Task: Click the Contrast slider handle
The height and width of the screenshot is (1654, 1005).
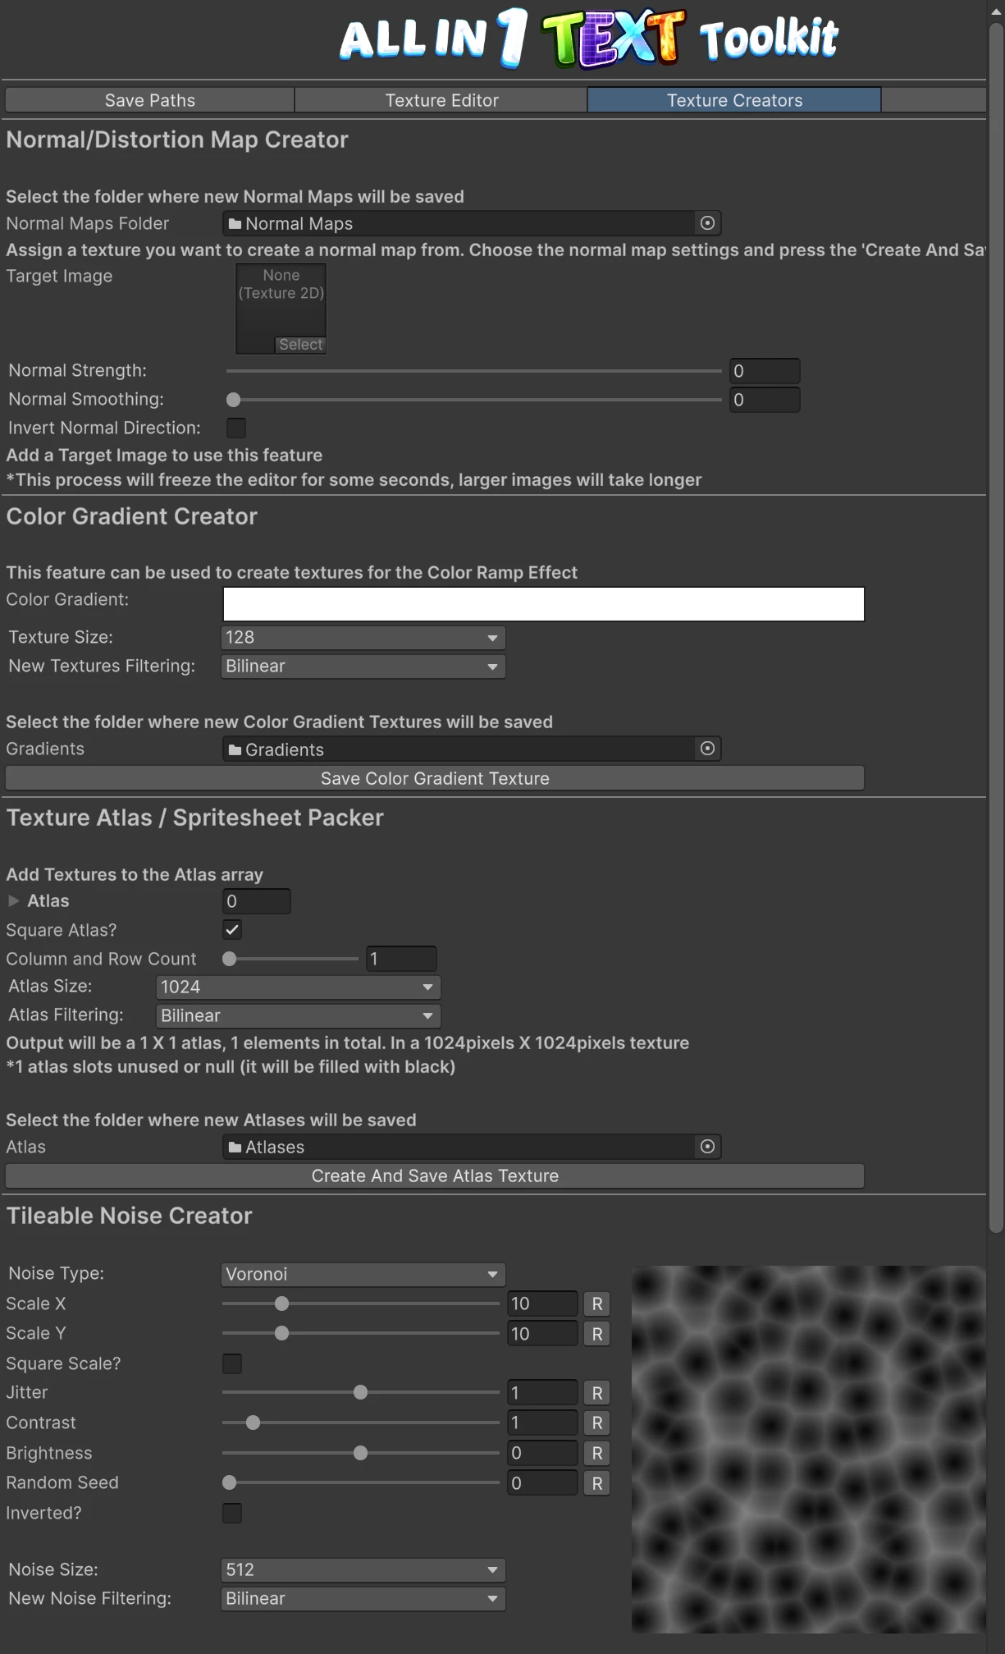Action: click(254, 1423)
